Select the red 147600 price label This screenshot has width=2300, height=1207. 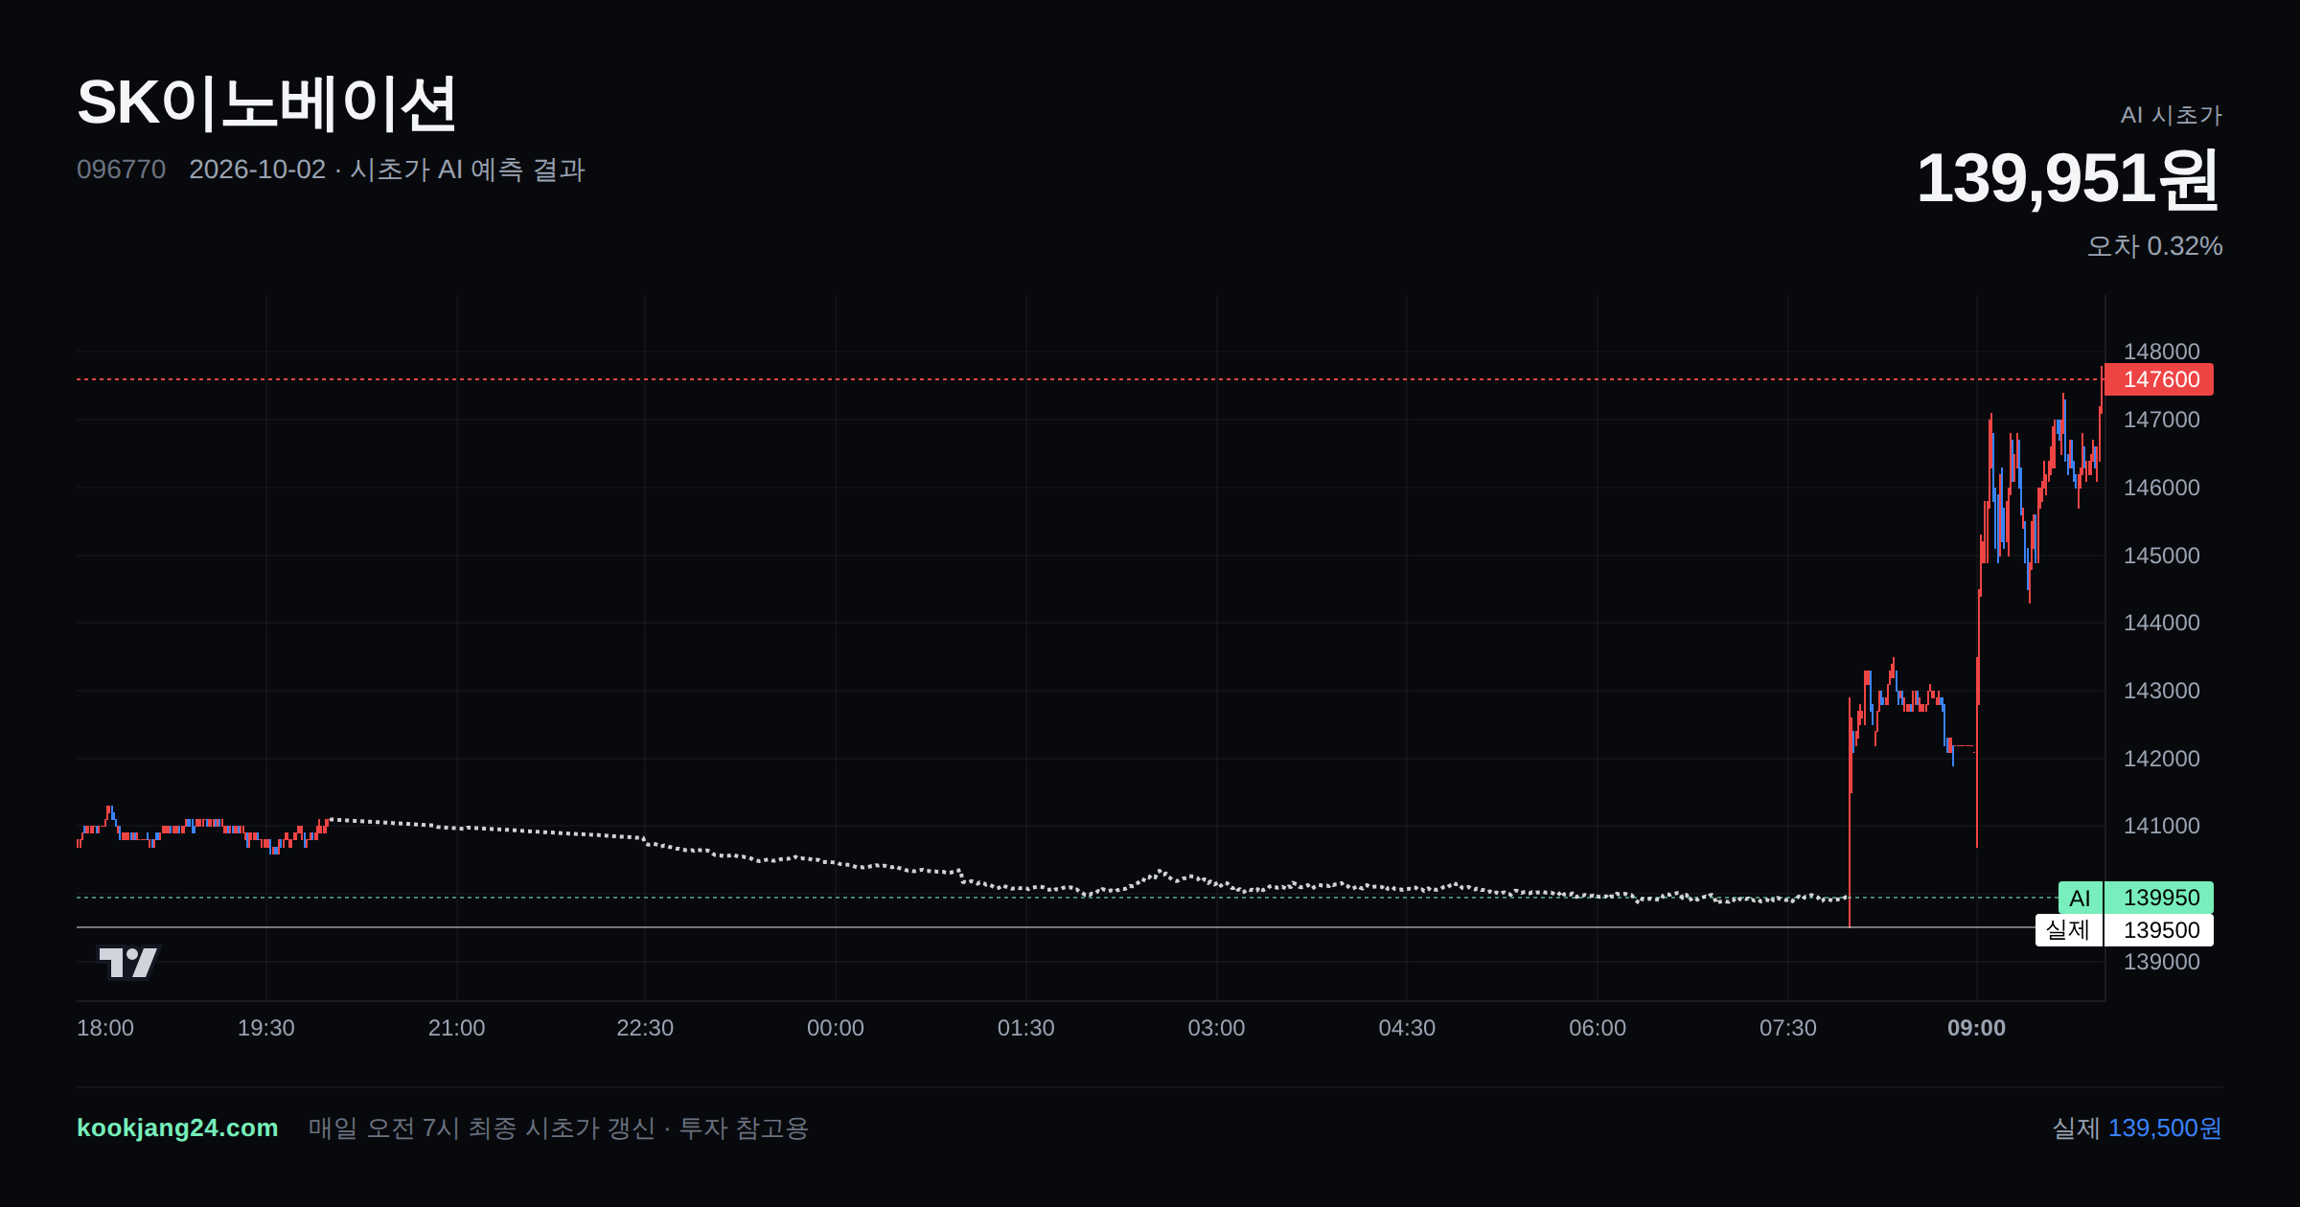click(2159, 379)
